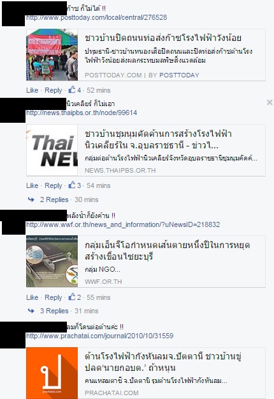
Task: Click the thumbs-up icon showing 4 likes
Action: point(72,90)
